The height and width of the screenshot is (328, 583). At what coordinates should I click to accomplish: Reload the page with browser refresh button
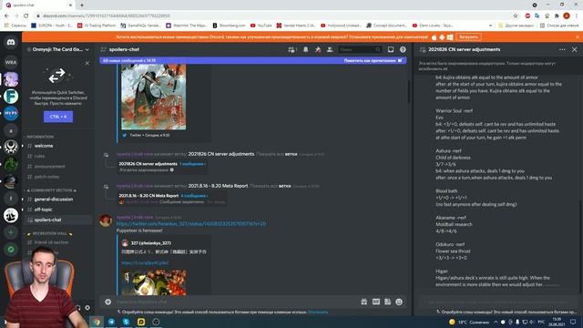26,16
